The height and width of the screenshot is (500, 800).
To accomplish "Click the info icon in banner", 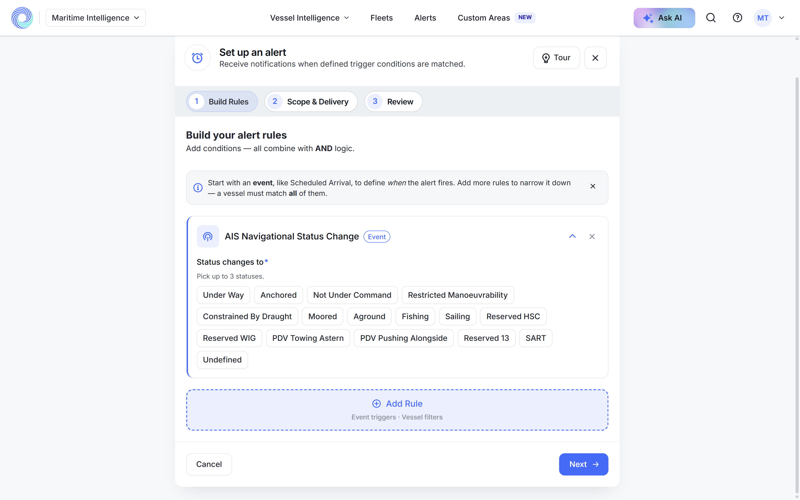I will pos(198,188).
